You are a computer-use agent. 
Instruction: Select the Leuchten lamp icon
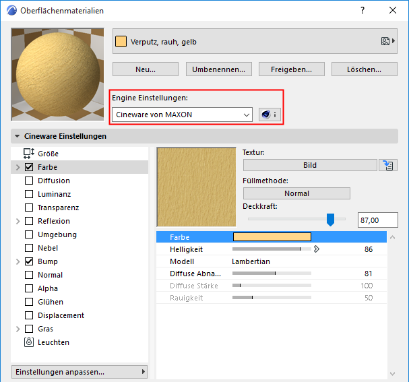(29, 342)
